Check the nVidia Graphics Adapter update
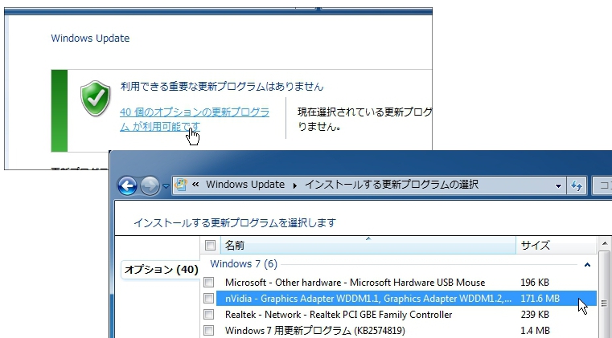Image resolution: width=612 pixels, height=338 pixels. [209, 299]
